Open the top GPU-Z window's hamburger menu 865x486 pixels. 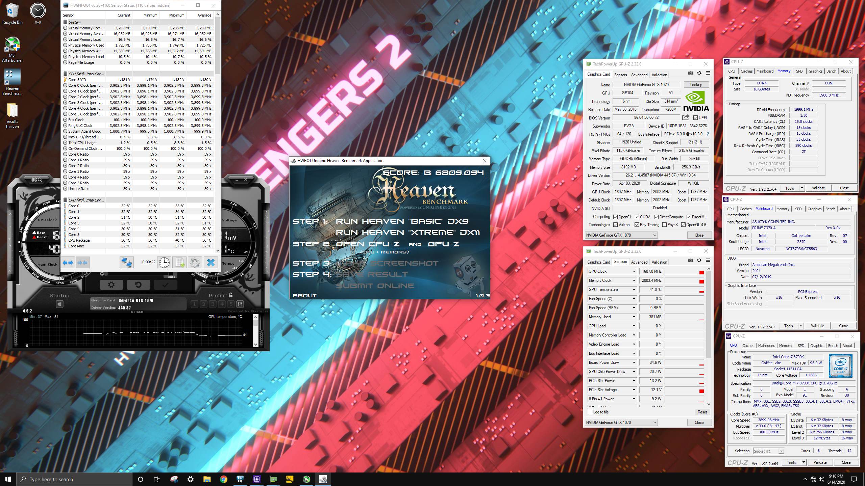tap(708, 73)
